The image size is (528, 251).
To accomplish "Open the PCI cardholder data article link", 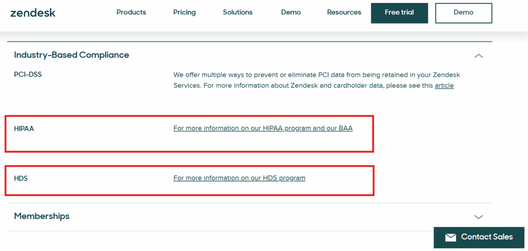I will (x=444, y=86).
